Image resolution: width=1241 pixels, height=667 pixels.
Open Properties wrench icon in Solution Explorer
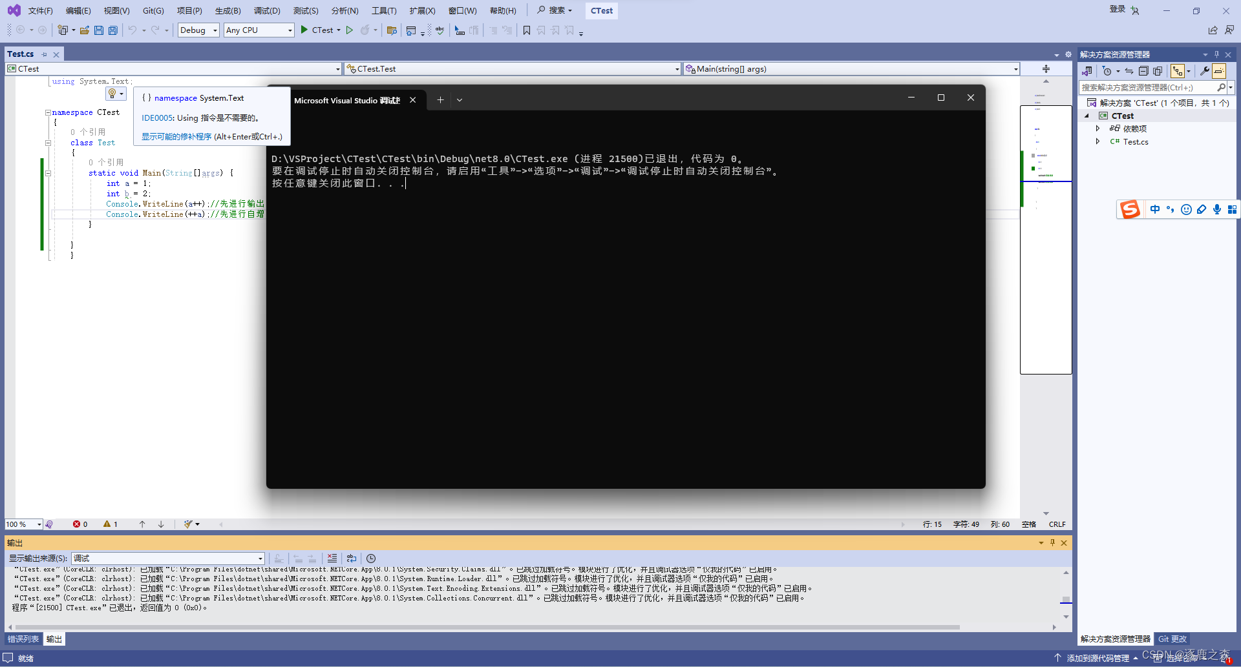tap(1204, 71)
